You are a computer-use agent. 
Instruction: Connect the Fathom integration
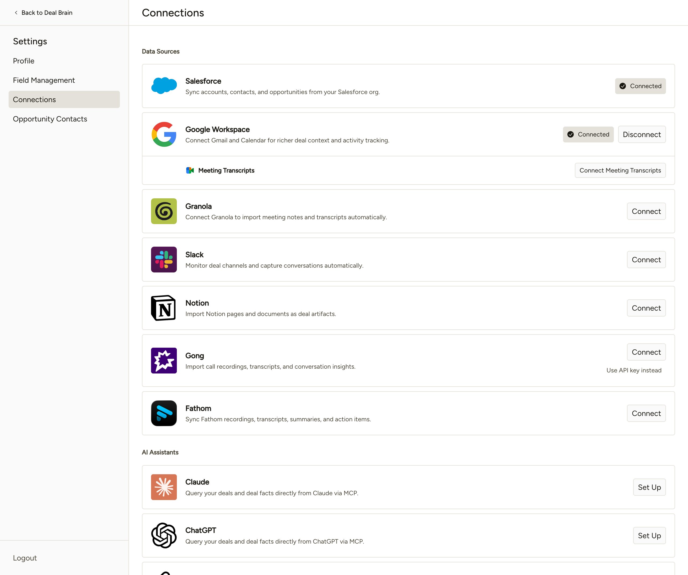646,413
